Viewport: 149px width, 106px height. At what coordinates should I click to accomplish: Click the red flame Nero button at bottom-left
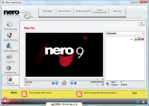coord(5,100)
